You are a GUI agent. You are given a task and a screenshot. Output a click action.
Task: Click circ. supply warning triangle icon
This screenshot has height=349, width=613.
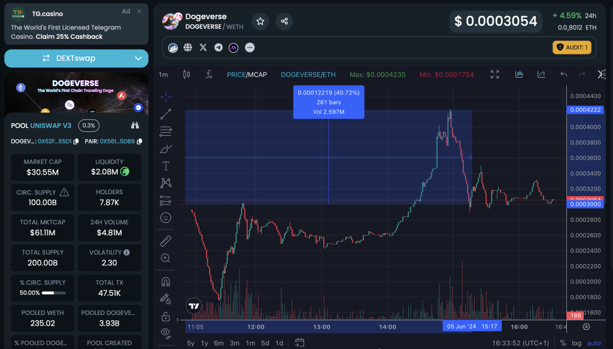pyautogui.click(x=64, y=192)
